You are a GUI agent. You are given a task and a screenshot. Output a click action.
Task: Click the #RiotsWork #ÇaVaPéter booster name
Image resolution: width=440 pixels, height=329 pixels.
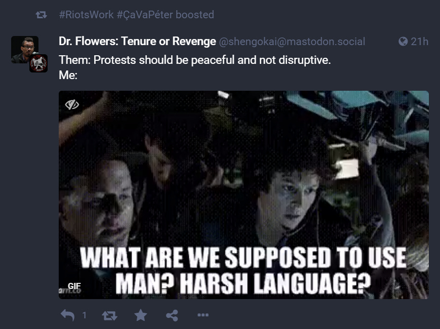(x=116, y=15)
